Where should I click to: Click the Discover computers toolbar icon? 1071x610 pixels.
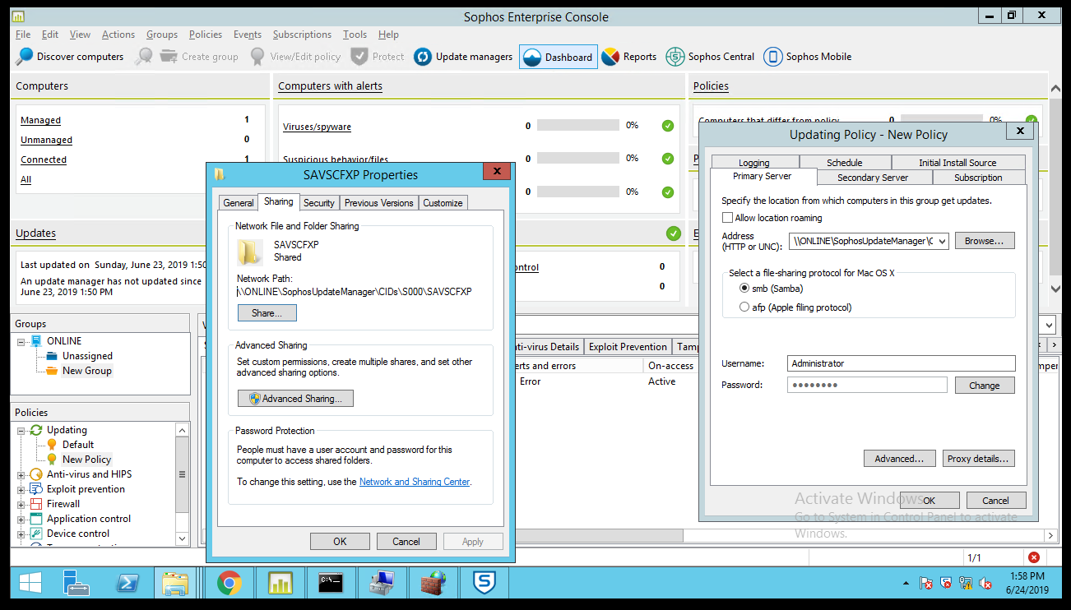point(25,57)
